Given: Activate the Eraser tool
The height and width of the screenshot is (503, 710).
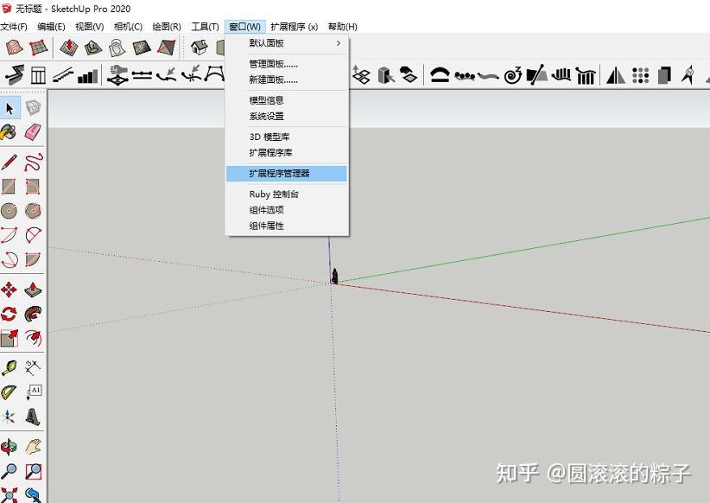Looking at the screenshot, I should pos(35,132).
